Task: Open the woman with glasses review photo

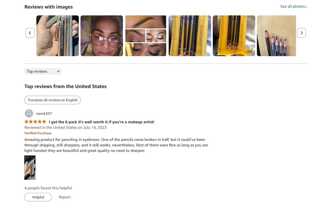Action: pyautogui.click(x=102, y=36)
